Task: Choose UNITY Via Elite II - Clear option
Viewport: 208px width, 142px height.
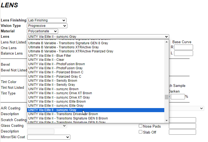Action: [46, 60]
